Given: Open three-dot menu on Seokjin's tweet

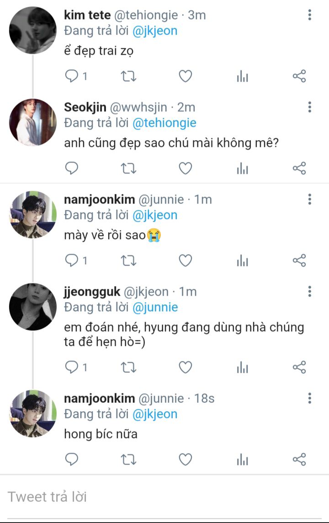Looking at the screenshot, I should (x=310, y=107).
